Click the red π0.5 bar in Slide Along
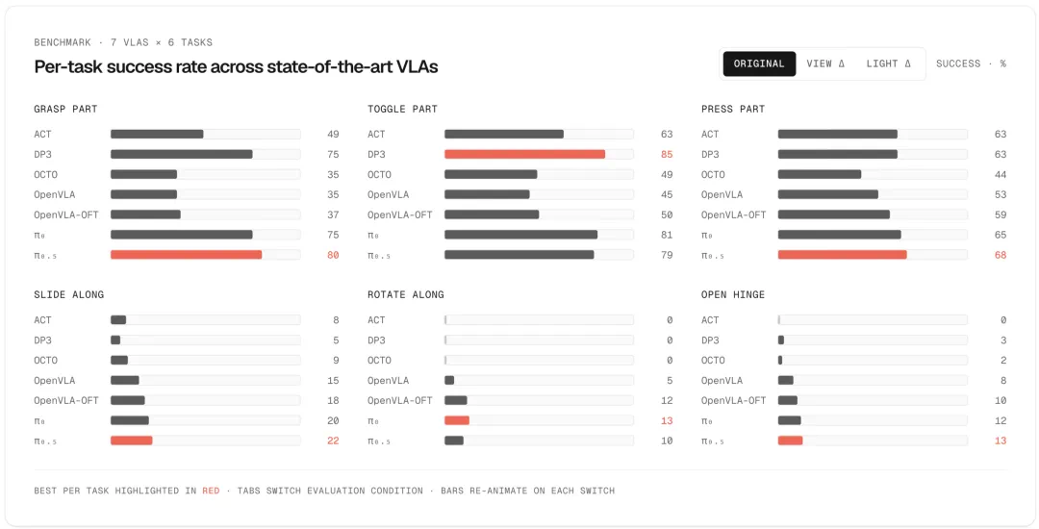Viewport: 1039px width, 529px height. tap(131, 441)
